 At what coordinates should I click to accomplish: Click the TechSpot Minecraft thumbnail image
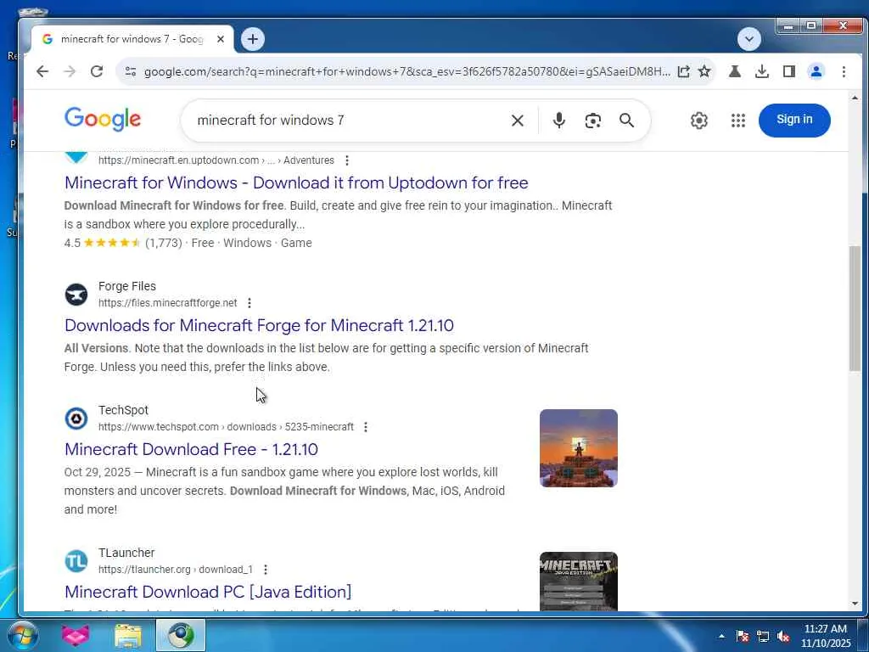pyautogui.click(x=579, y=448)
